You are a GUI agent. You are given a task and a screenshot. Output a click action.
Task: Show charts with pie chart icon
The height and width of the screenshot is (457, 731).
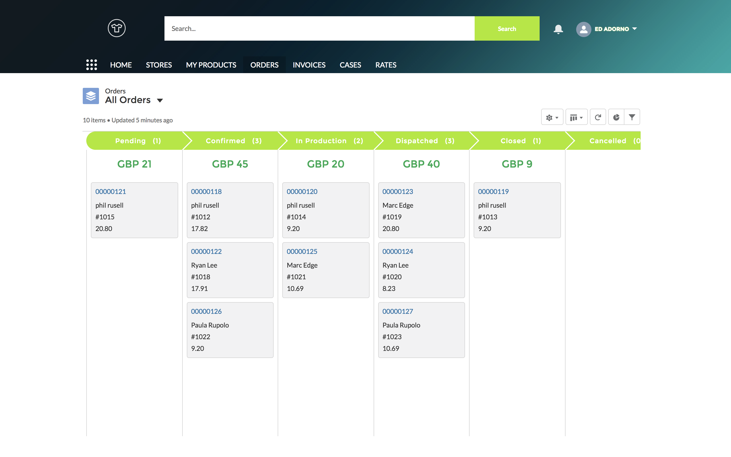pos(616,117)
